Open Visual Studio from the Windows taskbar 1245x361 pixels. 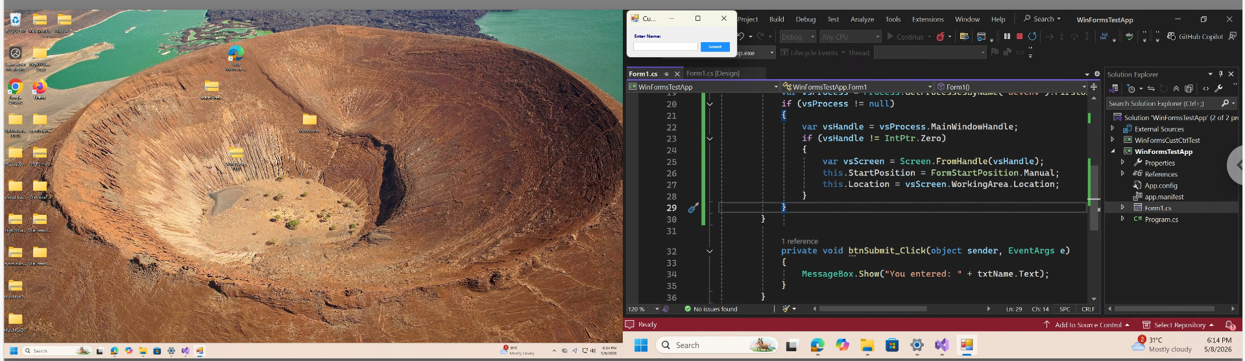tap(941, 345)
